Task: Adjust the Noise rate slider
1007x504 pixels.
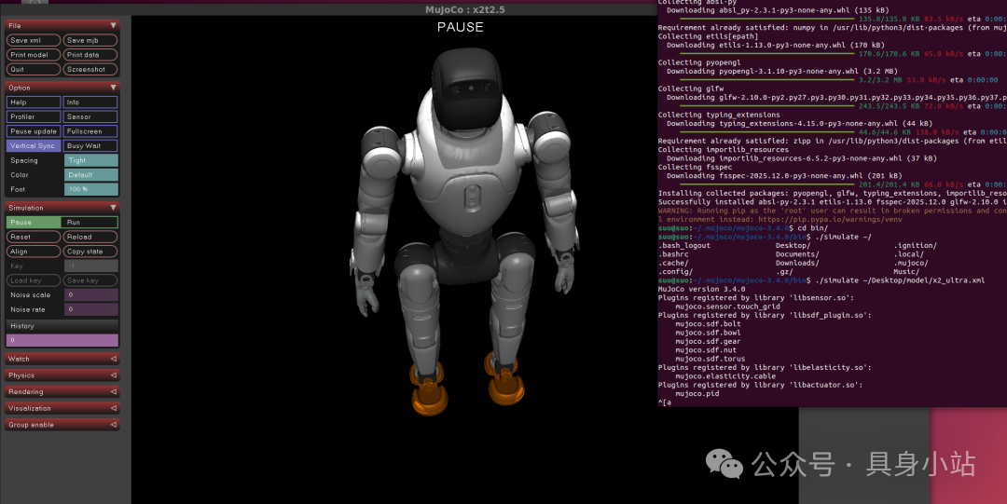Action: click(x=90, y=309)
